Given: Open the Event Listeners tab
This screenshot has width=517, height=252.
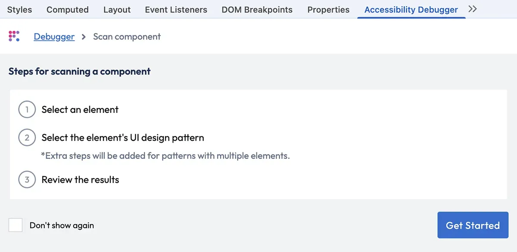Looking at the screenshot, I should pyautogui.click(x=176, y=9).
